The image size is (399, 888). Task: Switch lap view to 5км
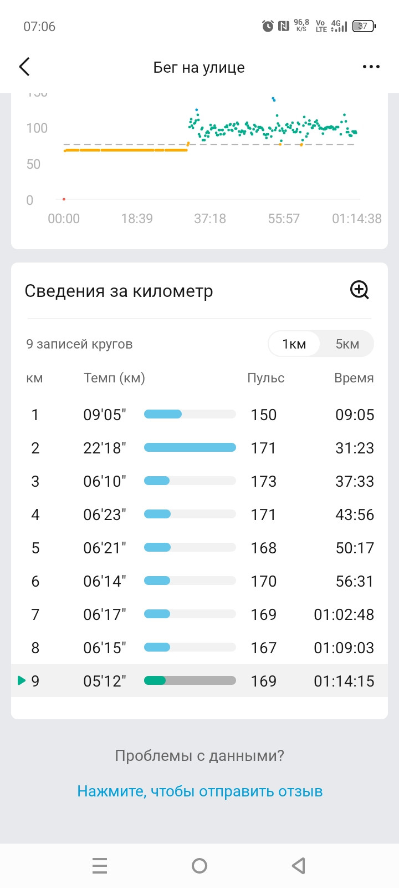[347, 344]
